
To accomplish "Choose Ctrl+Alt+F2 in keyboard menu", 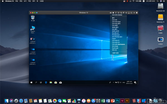I will pyautogui.click(x=116, y=42).
